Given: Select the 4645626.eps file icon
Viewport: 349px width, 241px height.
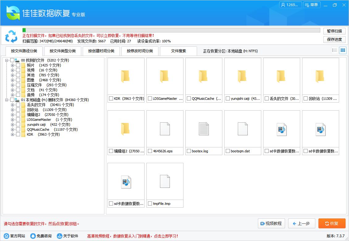Looking at the screenshot, I should [165, 129].
